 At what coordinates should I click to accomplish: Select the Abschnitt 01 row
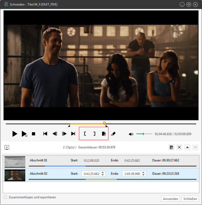tap(101, 162)
